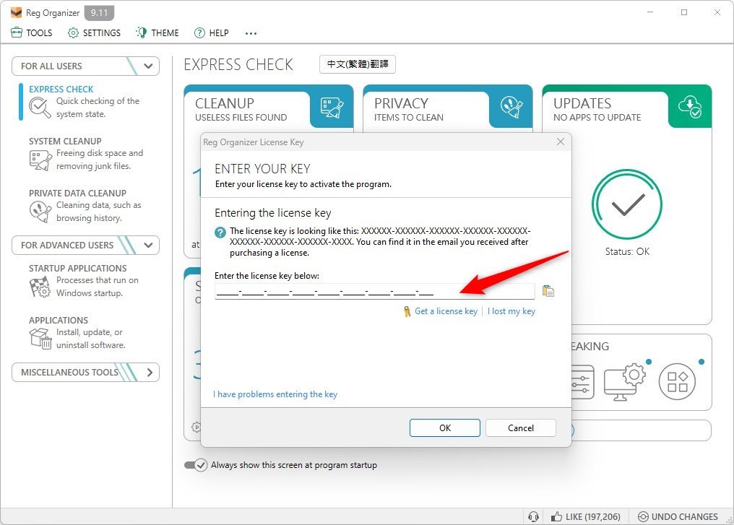Click the Help question mark icon
This screenshot has height=525, width=734.
point(199,32)
